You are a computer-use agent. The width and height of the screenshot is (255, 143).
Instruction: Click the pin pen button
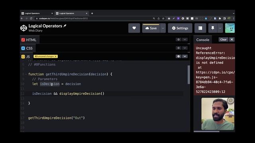coord(212,28)
